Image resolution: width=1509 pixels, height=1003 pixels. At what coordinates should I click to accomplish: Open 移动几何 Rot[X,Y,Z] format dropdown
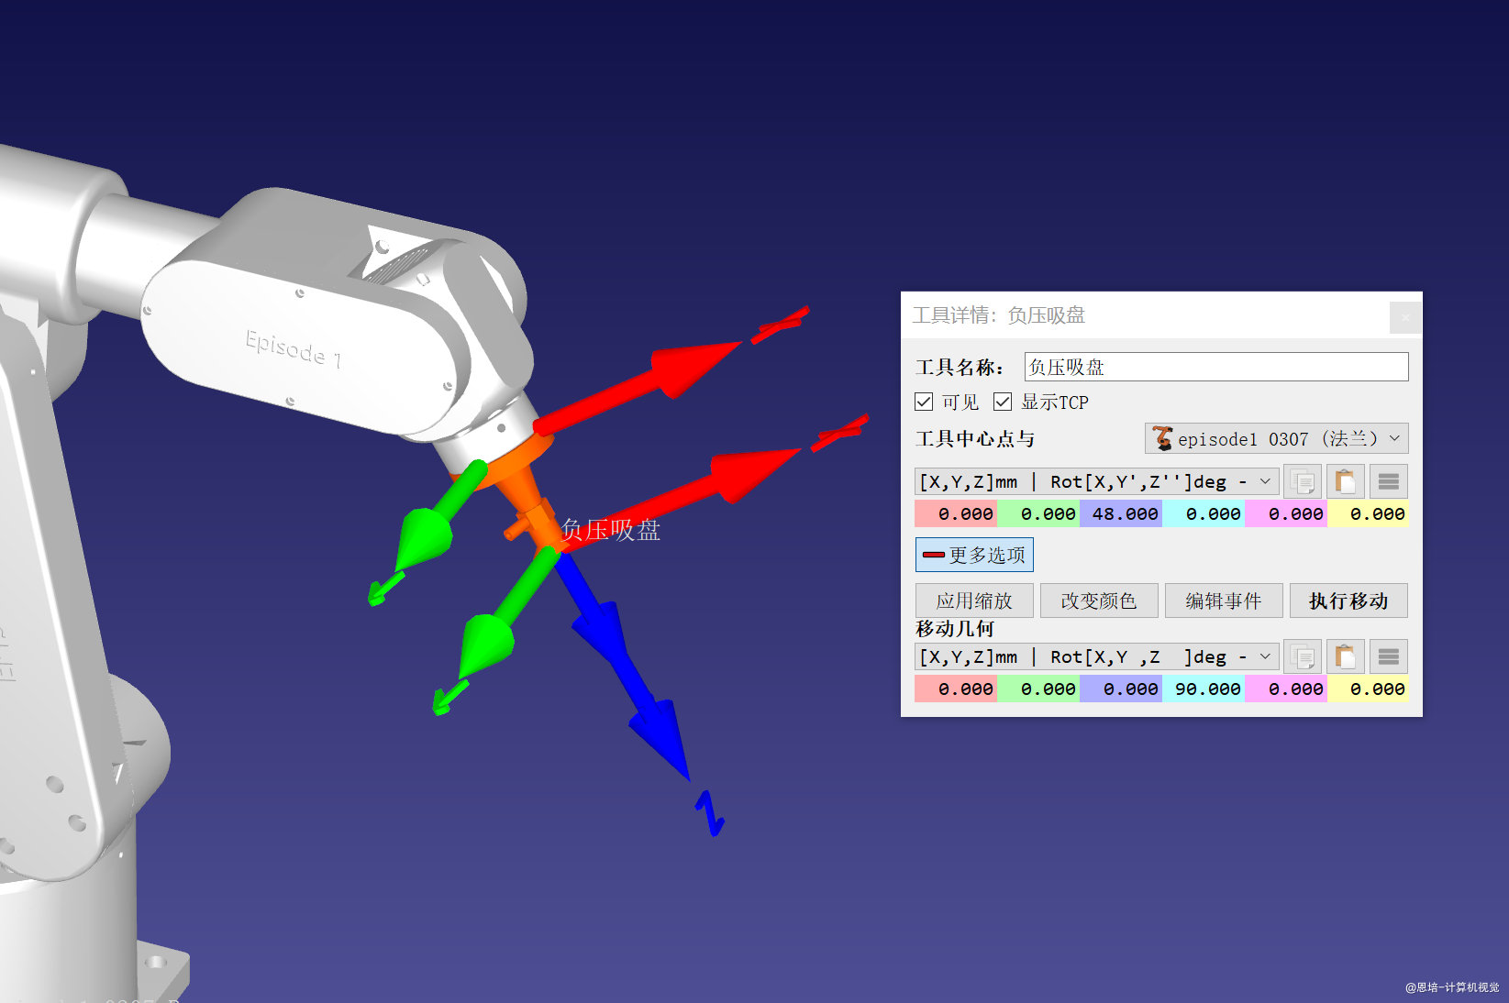(x=1096, y=656)
